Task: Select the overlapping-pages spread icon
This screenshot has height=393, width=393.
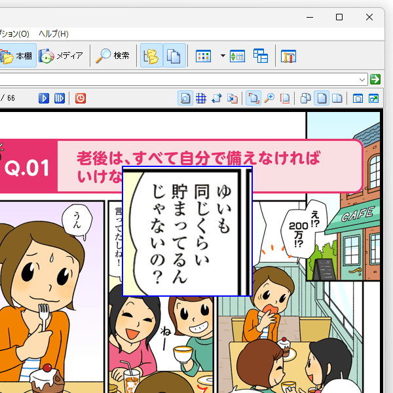Action: tap(306, 98)
